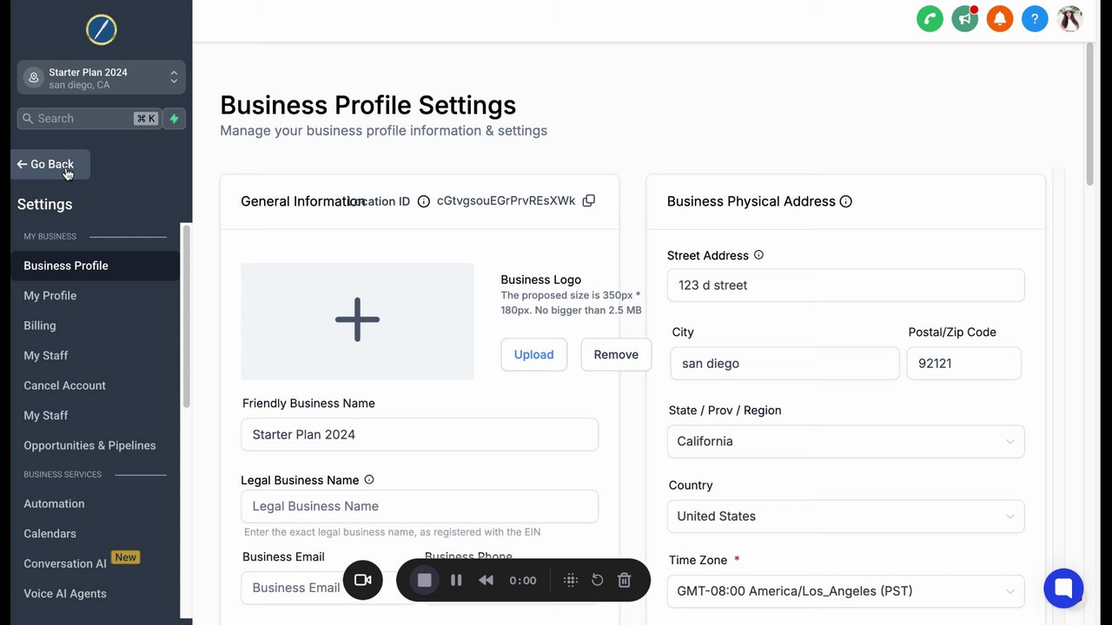Open the orange notifications bell
This screenshot has height=625, width=1112.
(x=1000, y=18)
